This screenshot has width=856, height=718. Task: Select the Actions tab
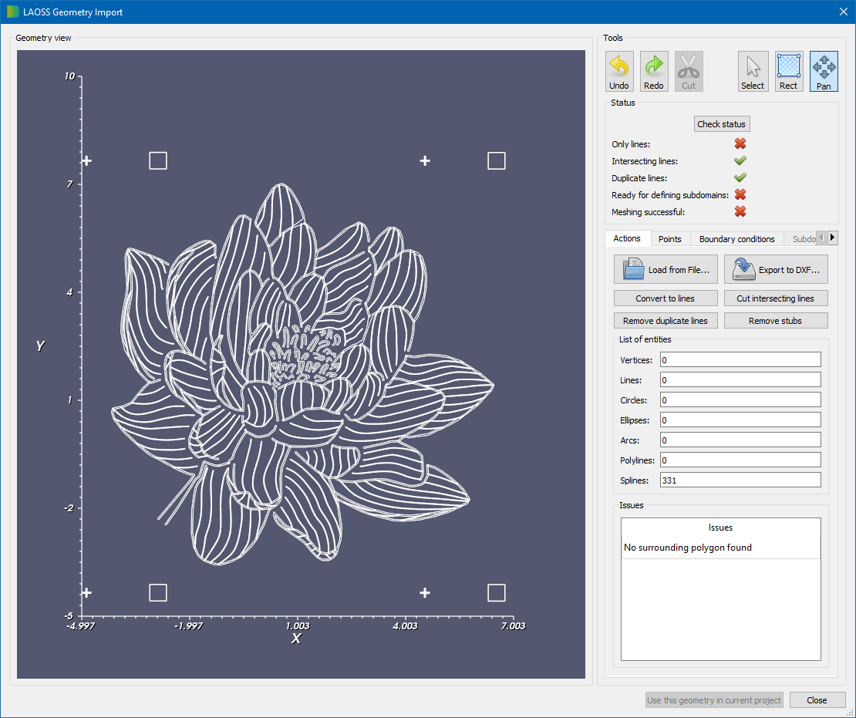tap(627, 238)
